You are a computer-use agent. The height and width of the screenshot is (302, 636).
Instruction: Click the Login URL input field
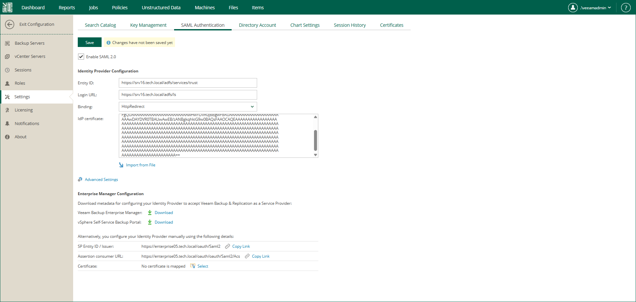188,95
